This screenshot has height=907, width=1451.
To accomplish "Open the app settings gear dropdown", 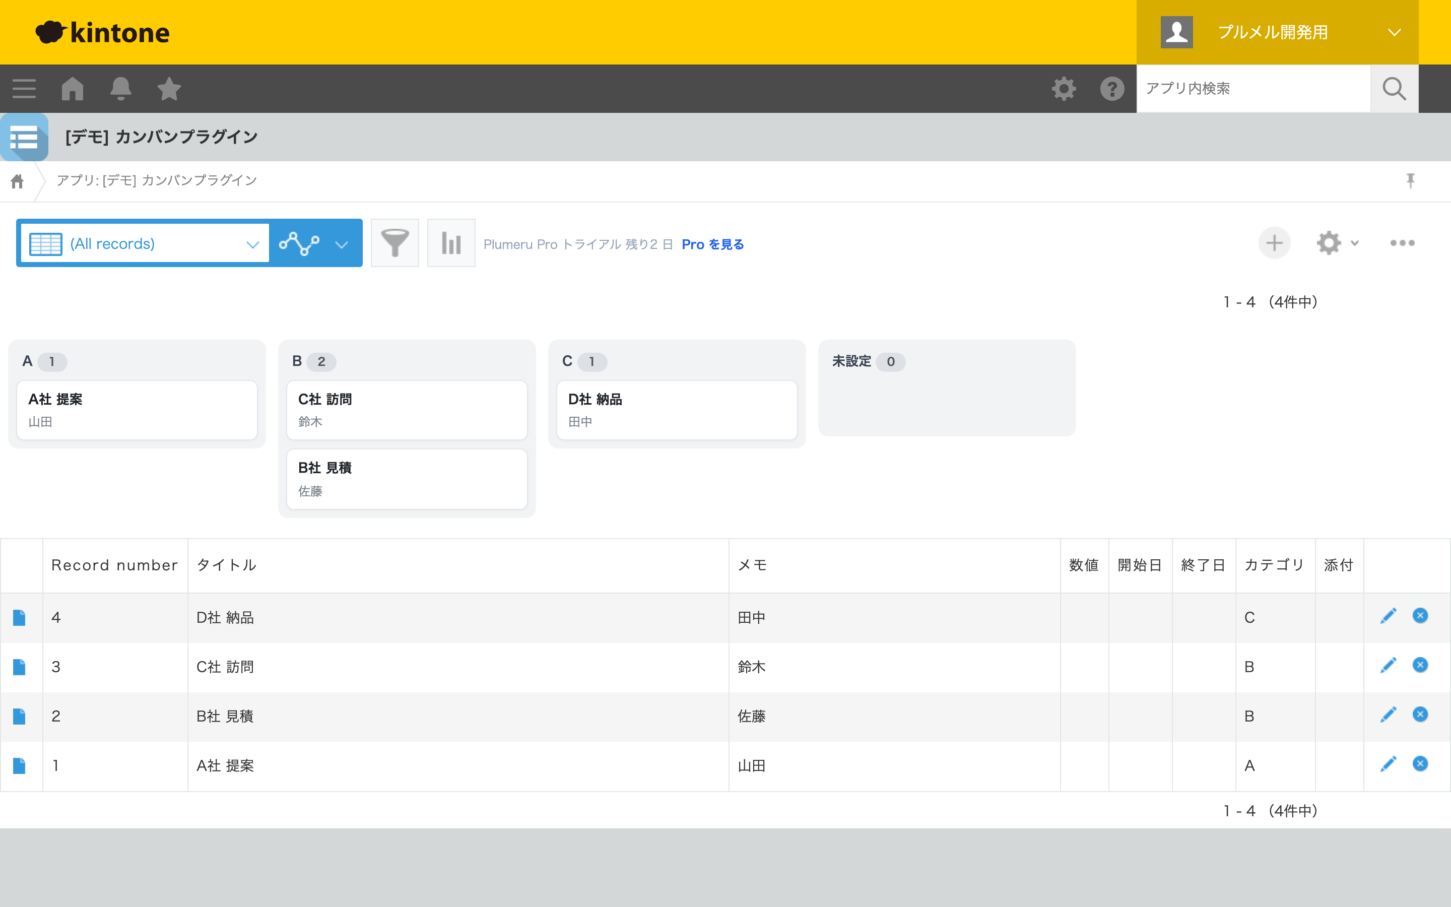I will [1337, 243].
